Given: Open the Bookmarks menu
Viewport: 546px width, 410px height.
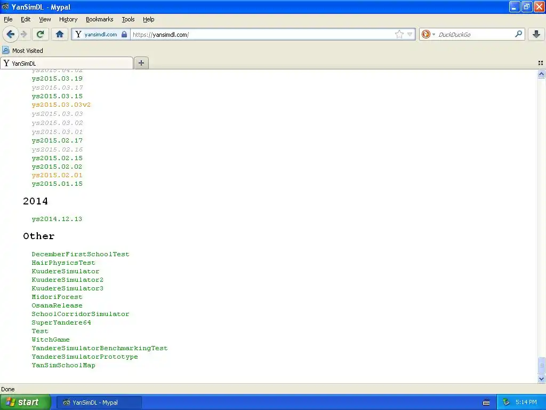Looking at the screenshot, I should point(100,20).
